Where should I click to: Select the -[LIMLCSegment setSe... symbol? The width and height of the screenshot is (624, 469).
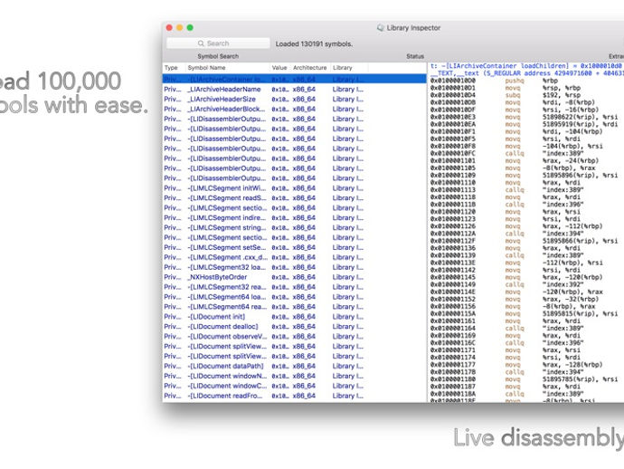click(295, 247)
